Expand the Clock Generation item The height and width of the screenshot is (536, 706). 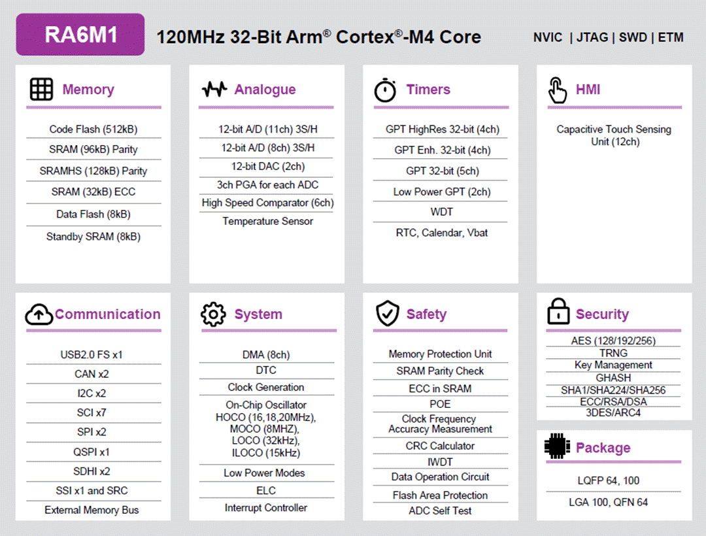click(x=266, y=387)
